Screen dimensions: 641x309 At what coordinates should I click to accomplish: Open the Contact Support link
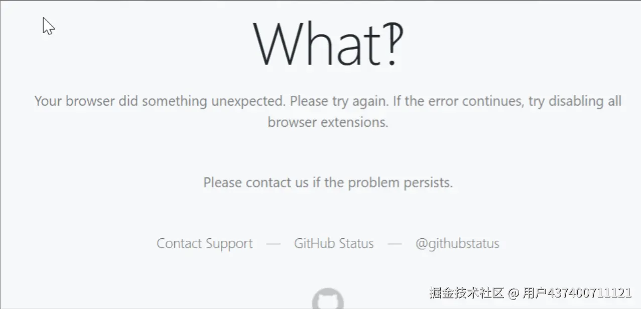click(x=205, y=244)
